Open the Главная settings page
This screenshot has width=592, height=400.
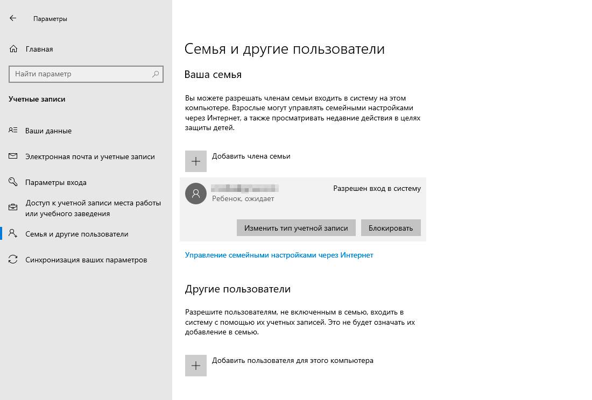coord(39,49)
